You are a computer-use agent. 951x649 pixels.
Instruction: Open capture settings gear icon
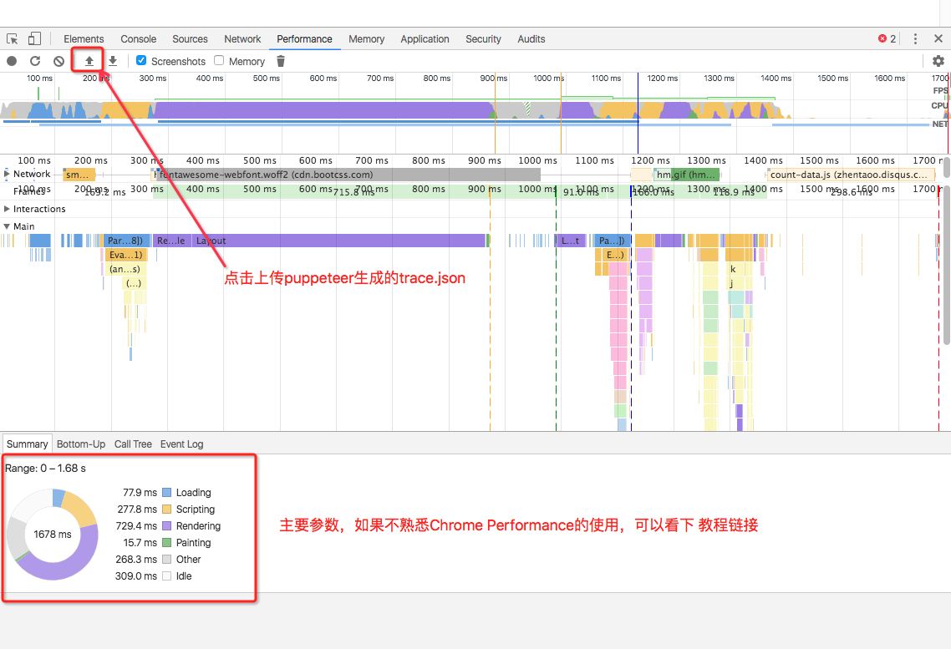tap(938, 61)
